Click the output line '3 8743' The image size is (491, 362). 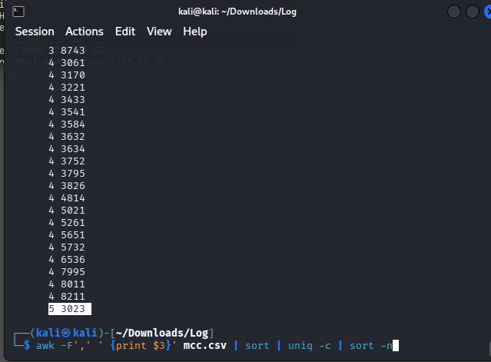pyautogui.click(x=67, y=51)
